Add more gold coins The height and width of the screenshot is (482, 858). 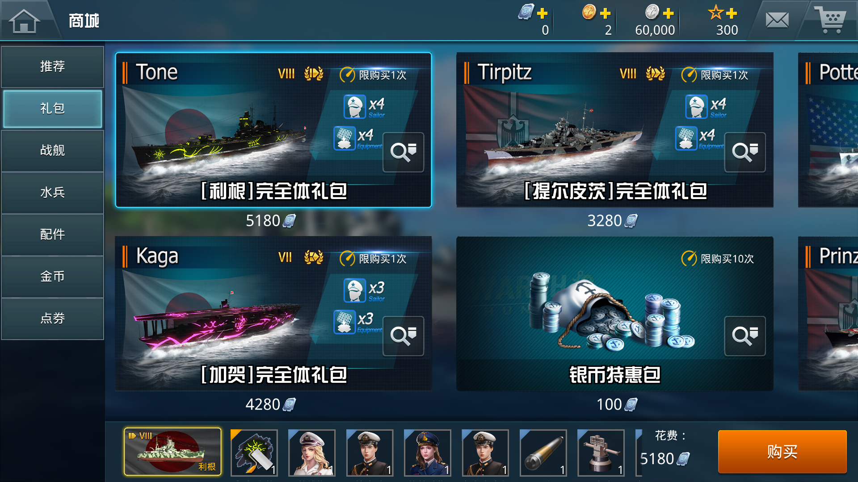tap(606, 13)
